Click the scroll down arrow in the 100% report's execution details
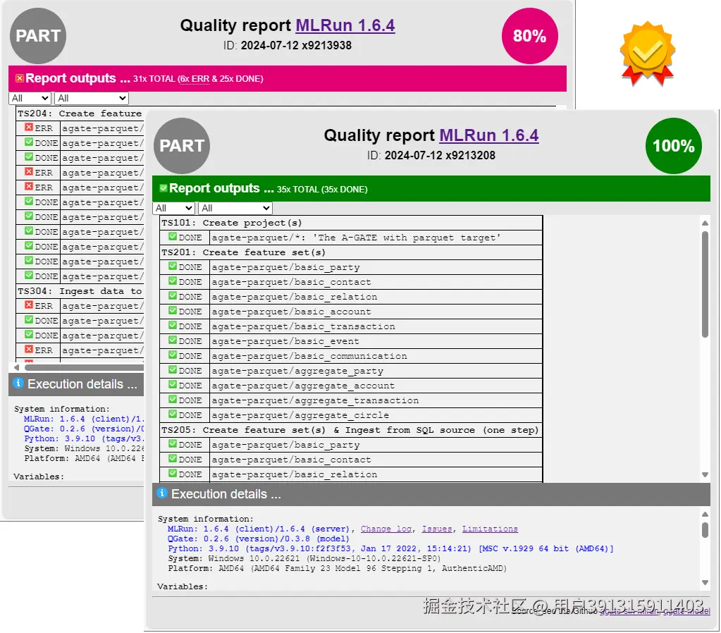Image resolution: width=721 pixels, height=633 pixels. pos(705,583)
